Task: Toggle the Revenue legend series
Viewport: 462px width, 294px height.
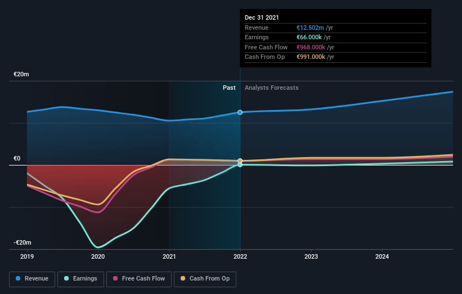Action: [x=32, y=279]
